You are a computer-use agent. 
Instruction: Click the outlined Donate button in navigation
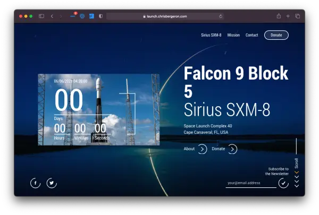(x=276, y=35)
